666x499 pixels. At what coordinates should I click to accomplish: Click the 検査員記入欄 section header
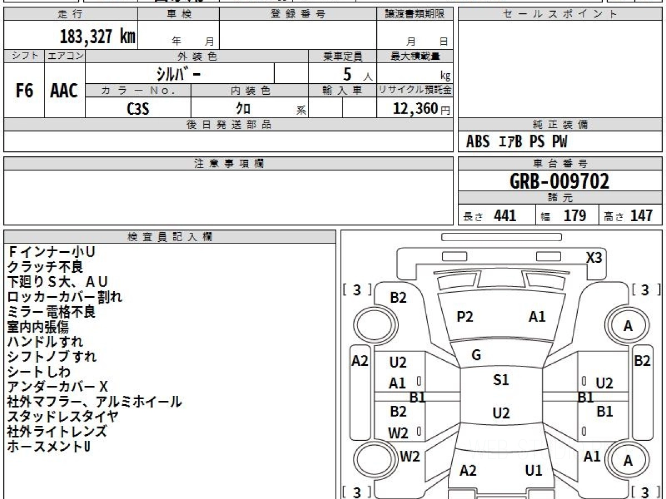pos(170,237)
